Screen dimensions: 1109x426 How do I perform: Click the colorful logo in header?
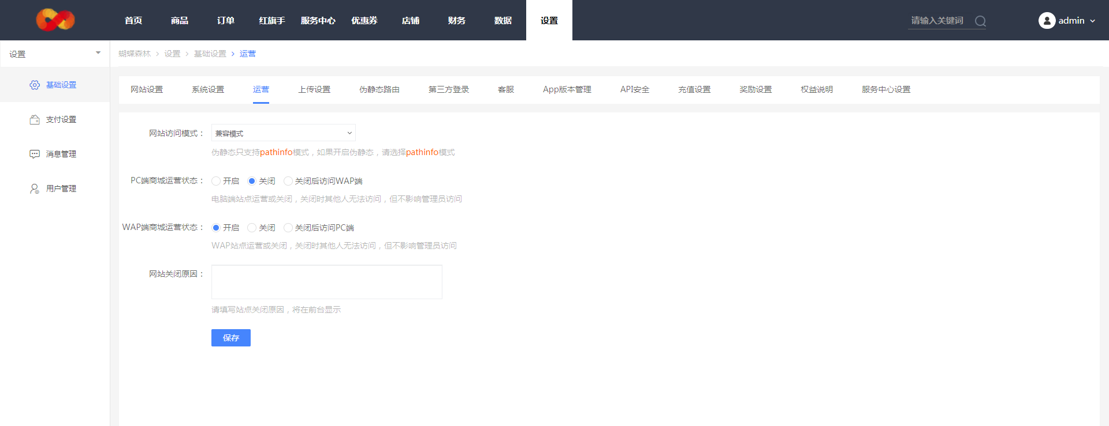[55, 20]
